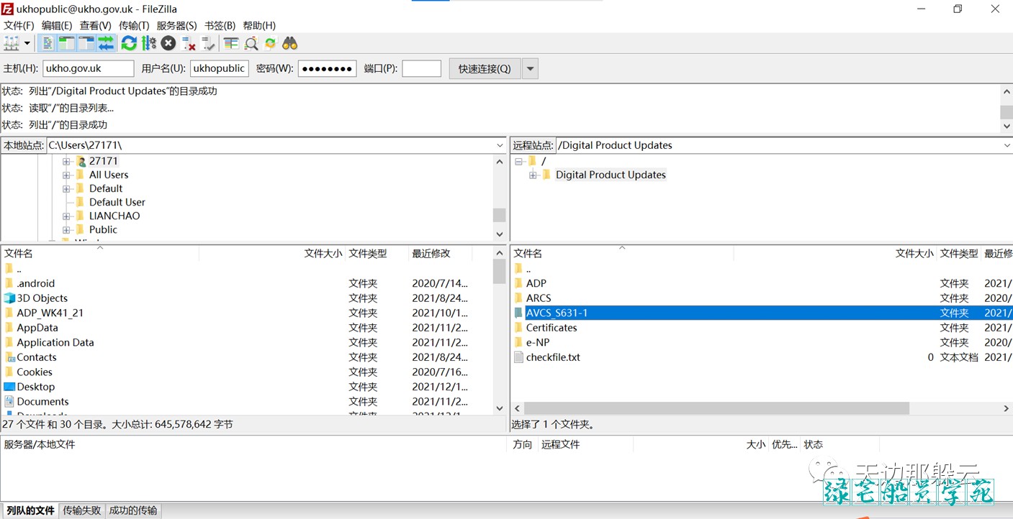Screen dimensions: 1013x519
Task: Toggle processing of the transfer queue
Action: click(149, 44)
